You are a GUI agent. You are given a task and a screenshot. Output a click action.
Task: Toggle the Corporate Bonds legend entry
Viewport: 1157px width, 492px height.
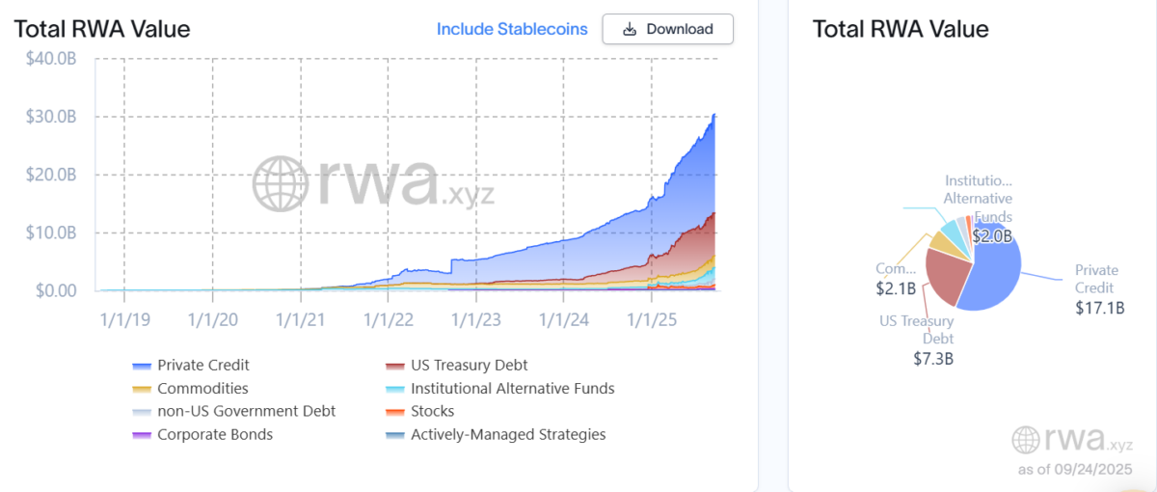[202, 435]
